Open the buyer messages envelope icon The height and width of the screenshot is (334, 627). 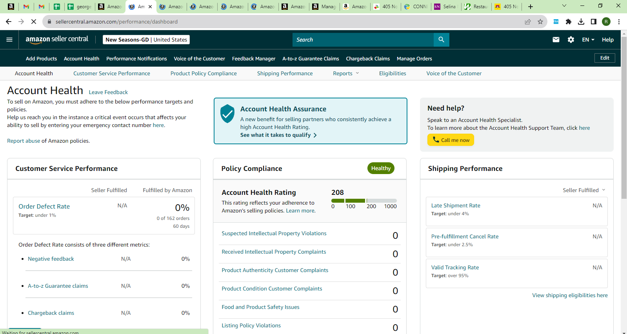pos(556,40)
